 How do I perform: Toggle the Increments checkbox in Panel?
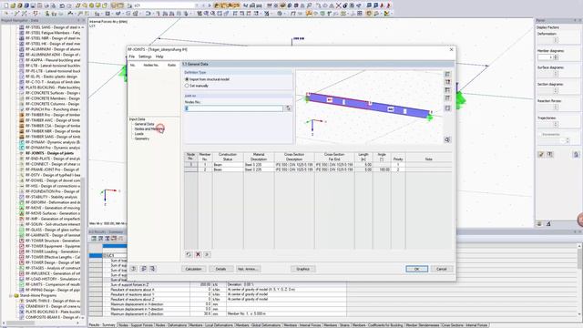(539, 134)
